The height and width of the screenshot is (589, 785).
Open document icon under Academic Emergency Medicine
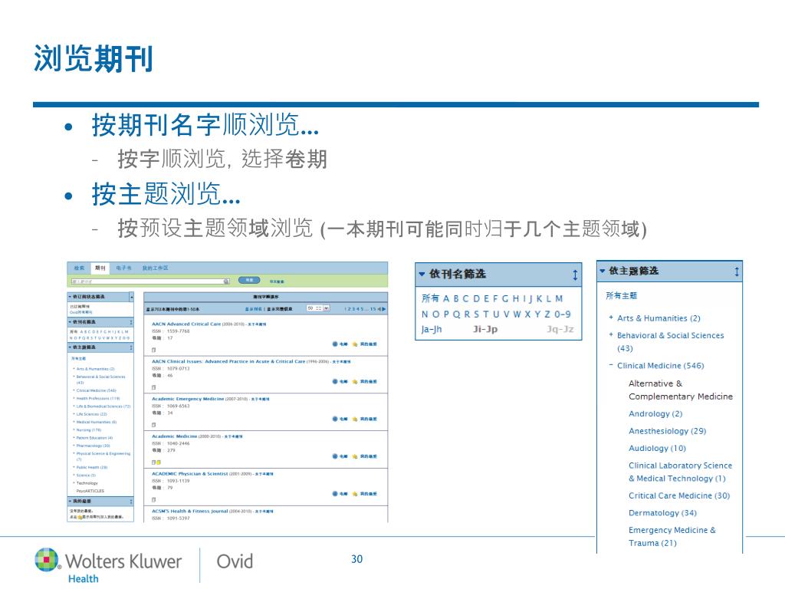[x=153, y=425]
